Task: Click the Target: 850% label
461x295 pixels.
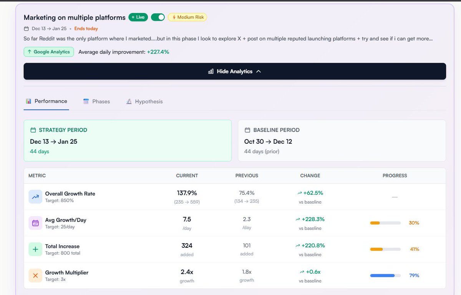Action: point(60,201)
